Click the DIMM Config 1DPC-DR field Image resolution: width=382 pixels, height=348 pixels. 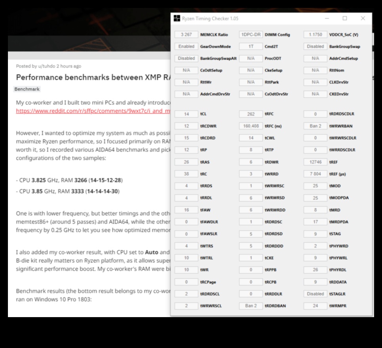(x=251, y=35)
